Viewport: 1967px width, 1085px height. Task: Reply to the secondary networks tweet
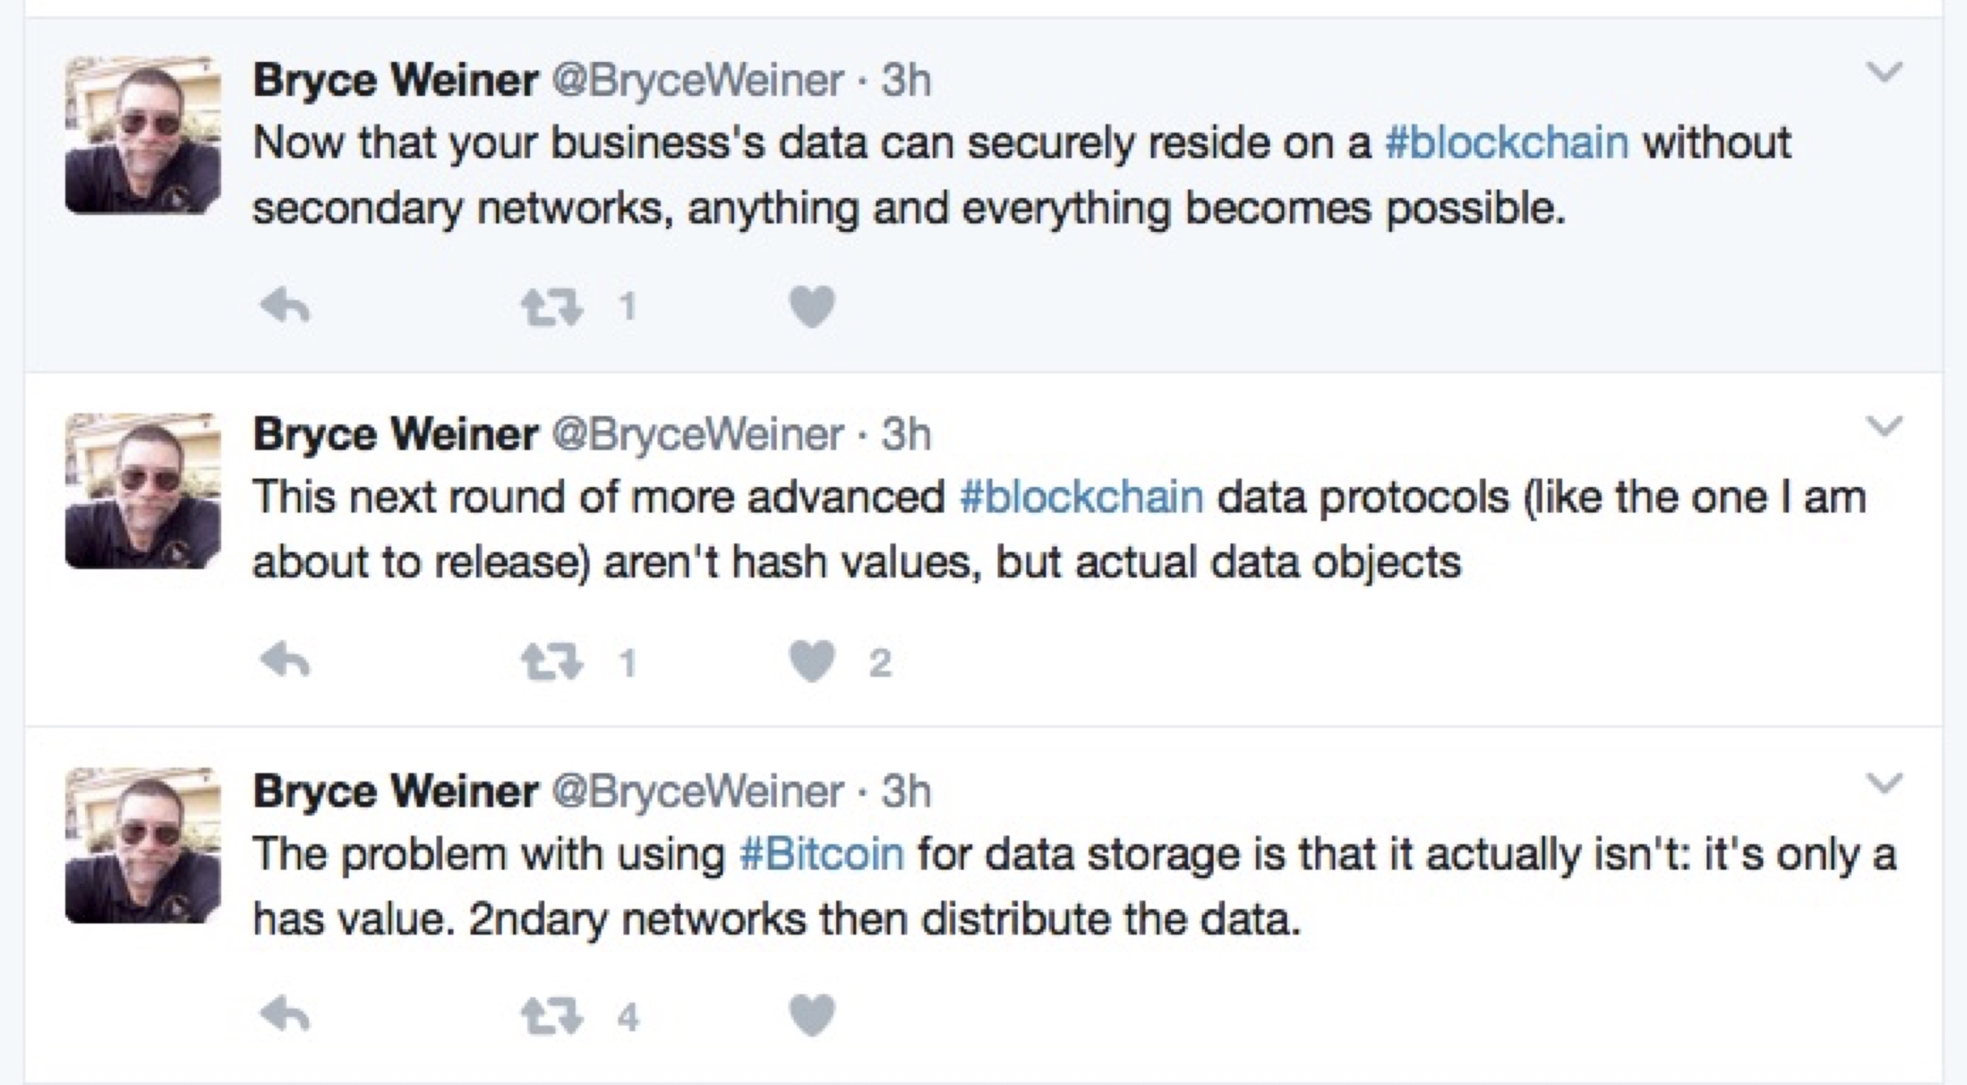coord(285,307)
